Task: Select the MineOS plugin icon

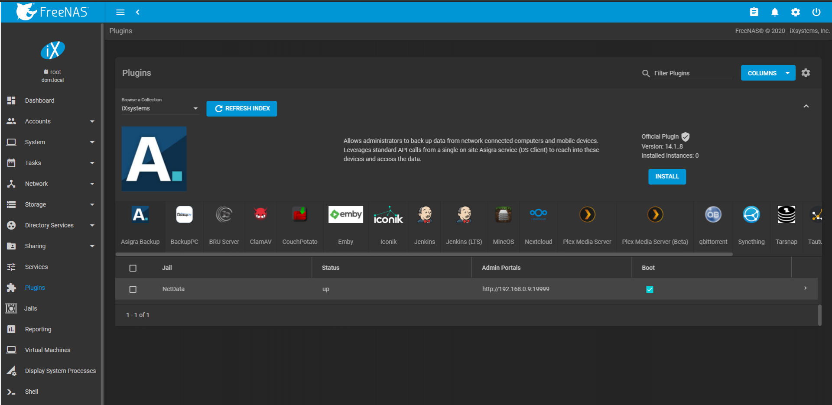Action: (x=504, y=214)
